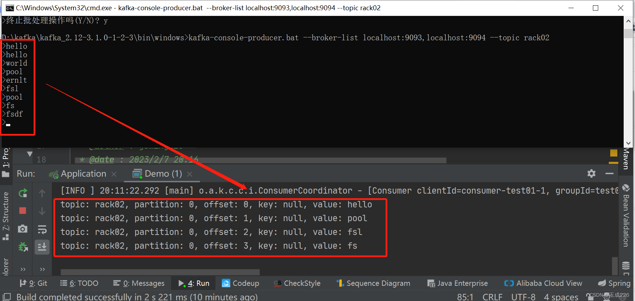Take a thread dump with camera icon
635x301 pixels.
pyautogui.click(x=23, y=229)
